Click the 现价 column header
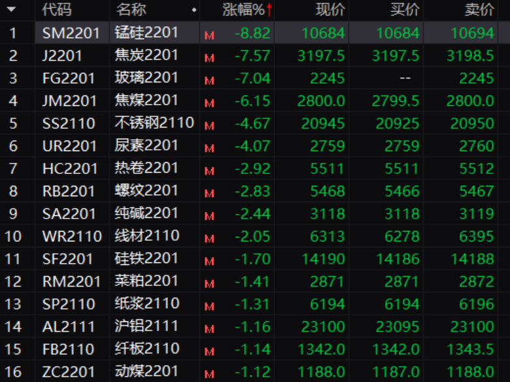510x382 pixels. (x=330, y=10)
